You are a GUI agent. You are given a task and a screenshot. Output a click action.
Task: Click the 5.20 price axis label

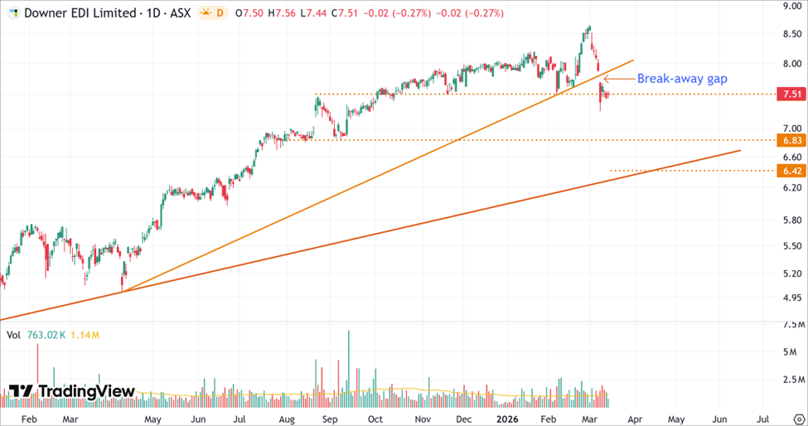(791, 274)
